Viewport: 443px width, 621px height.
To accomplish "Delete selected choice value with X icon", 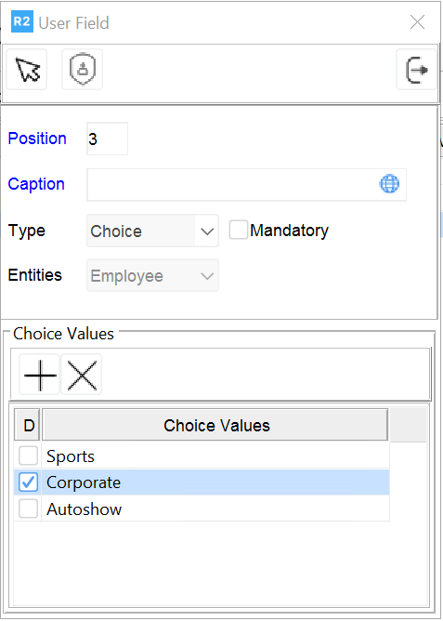I will coord(82,375).
